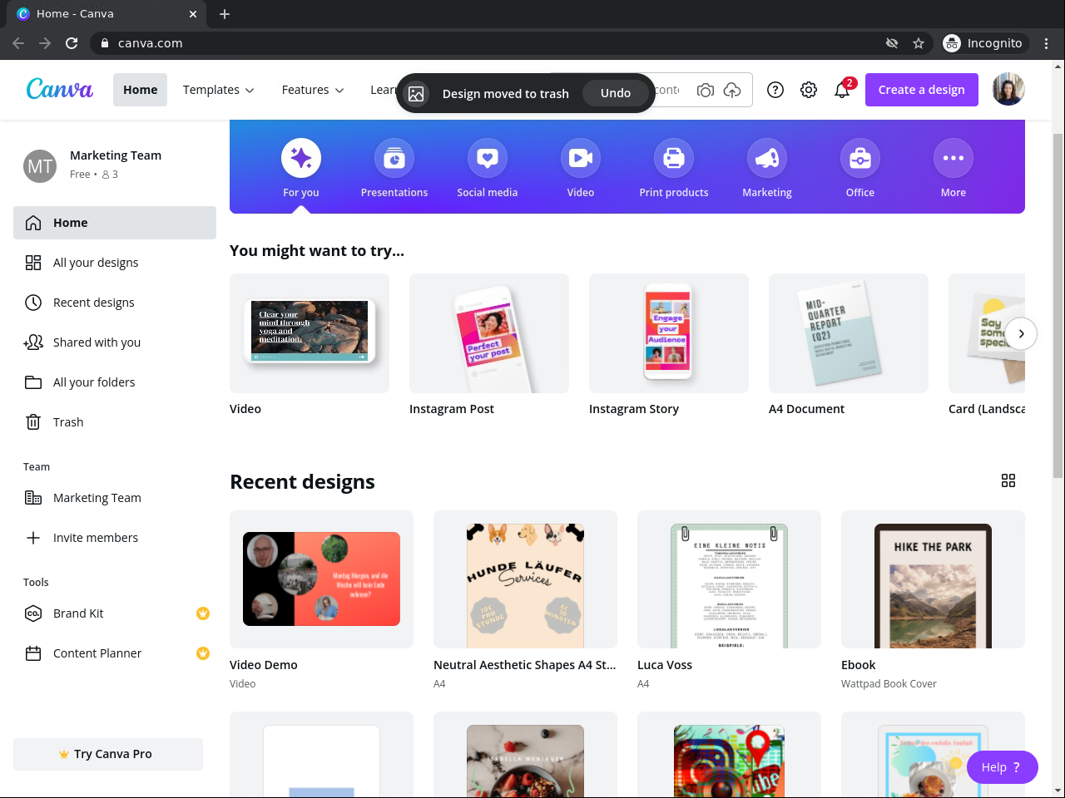Expand the Features dropdown menu
This screenshot has height=798, width=1065.
(313, 90)
